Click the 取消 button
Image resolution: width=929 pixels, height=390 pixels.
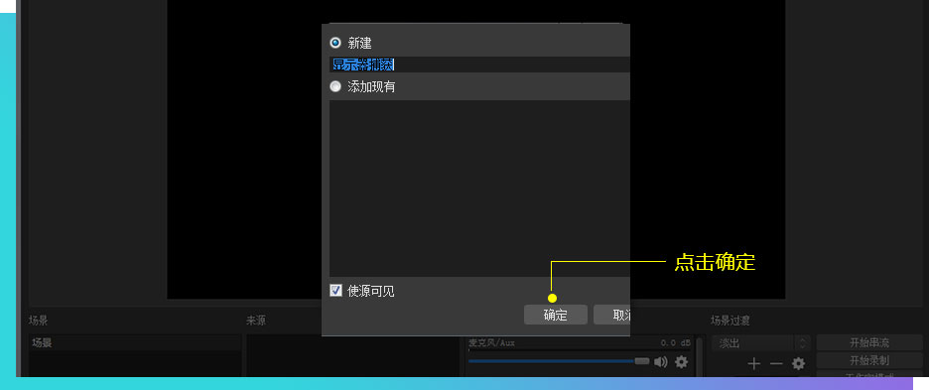click(x=612, y=315)
